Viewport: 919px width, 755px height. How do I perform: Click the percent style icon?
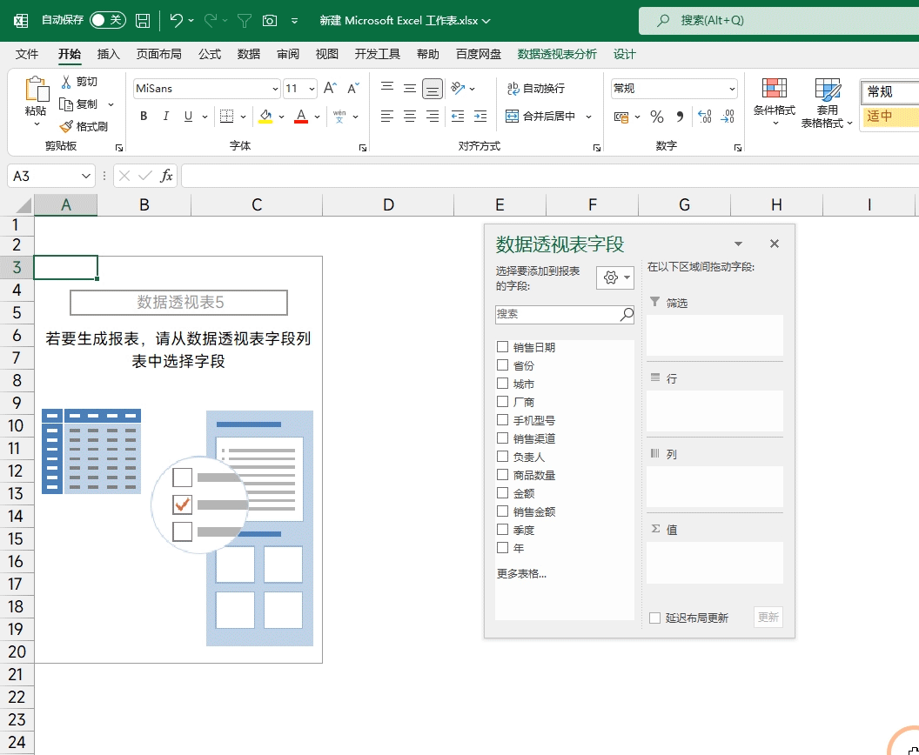click(x=657, y=117)
